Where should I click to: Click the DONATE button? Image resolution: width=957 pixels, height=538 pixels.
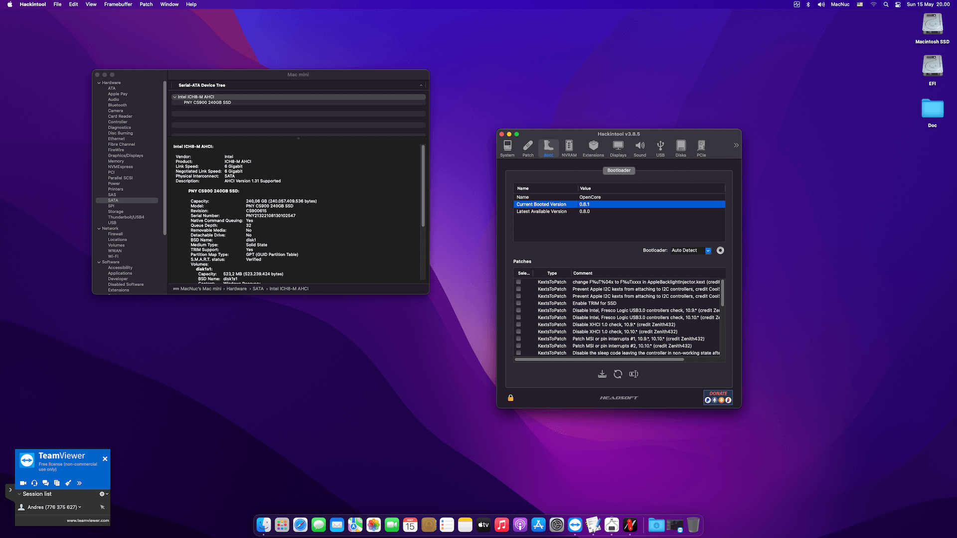pyautogui.click(x=718, y=393)
